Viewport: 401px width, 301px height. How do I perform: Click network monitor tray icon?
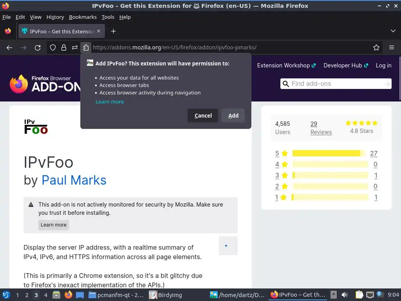tap(370, 295)
